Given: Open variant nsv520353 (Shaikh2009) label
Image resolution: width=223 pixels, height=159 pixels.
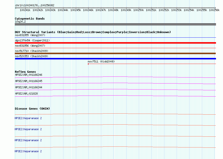Looking at the screenshot, I should [32, 56].
